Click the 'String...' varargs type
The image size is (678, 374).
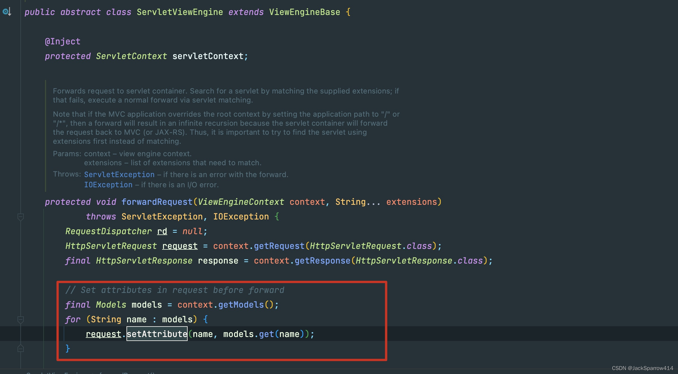point(358,202)
